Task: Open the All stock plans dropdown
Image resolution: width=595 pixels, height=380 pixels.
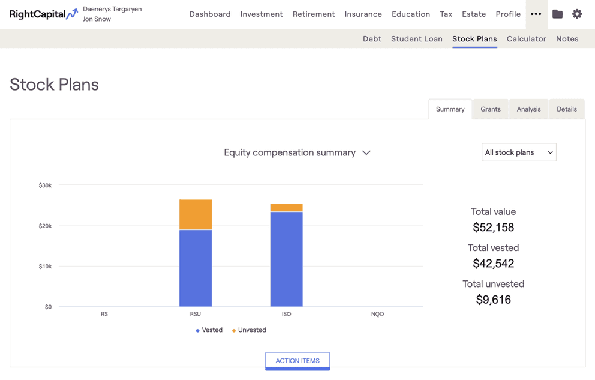Action: (518, 152)
